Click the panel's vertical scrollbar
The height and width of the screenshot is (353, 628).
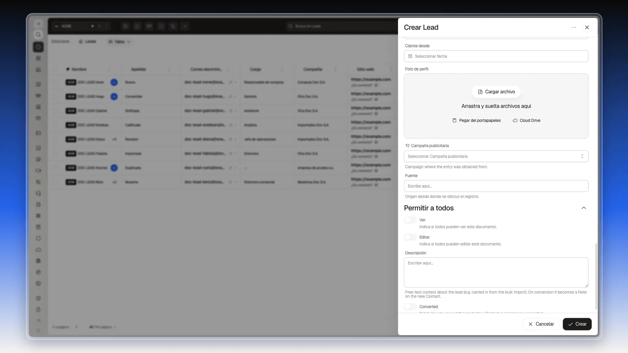[x=596, y=277]
